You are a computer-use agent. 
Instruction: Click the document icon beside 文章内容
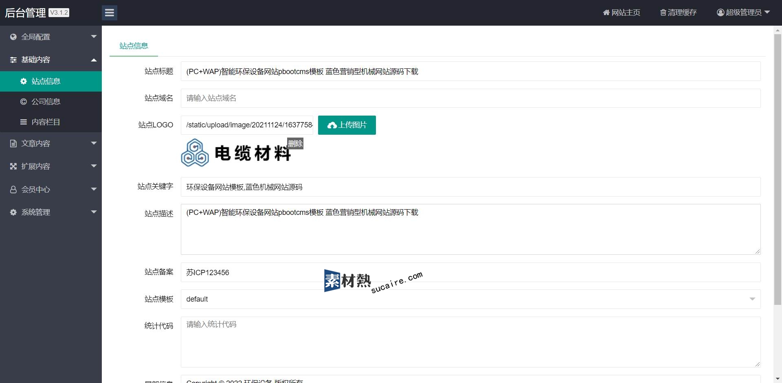13,144
